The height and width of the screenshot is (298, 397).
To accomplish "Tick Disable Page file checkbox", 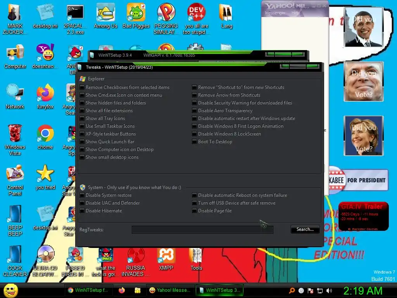I will click(x=194, y=211).
